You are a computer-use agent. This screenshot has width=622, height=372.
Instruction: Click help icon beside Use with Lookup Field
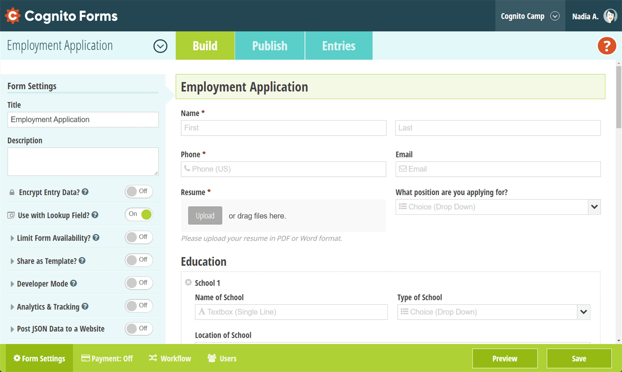pyautogui.click(x=95, y=215)
